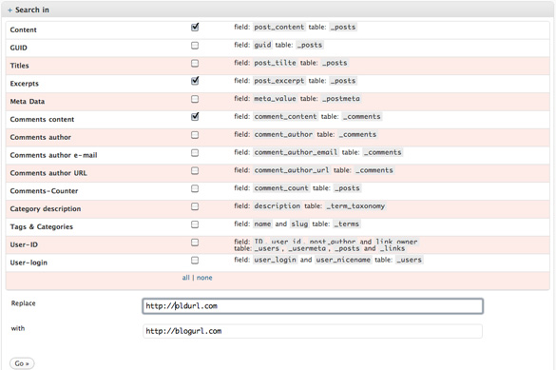Select the User-ID checkbox
Viewport: 556px width, 370px height.
point(195,243)
